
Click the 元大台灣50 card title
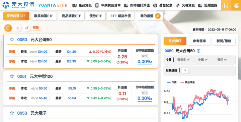coord(41,40)
